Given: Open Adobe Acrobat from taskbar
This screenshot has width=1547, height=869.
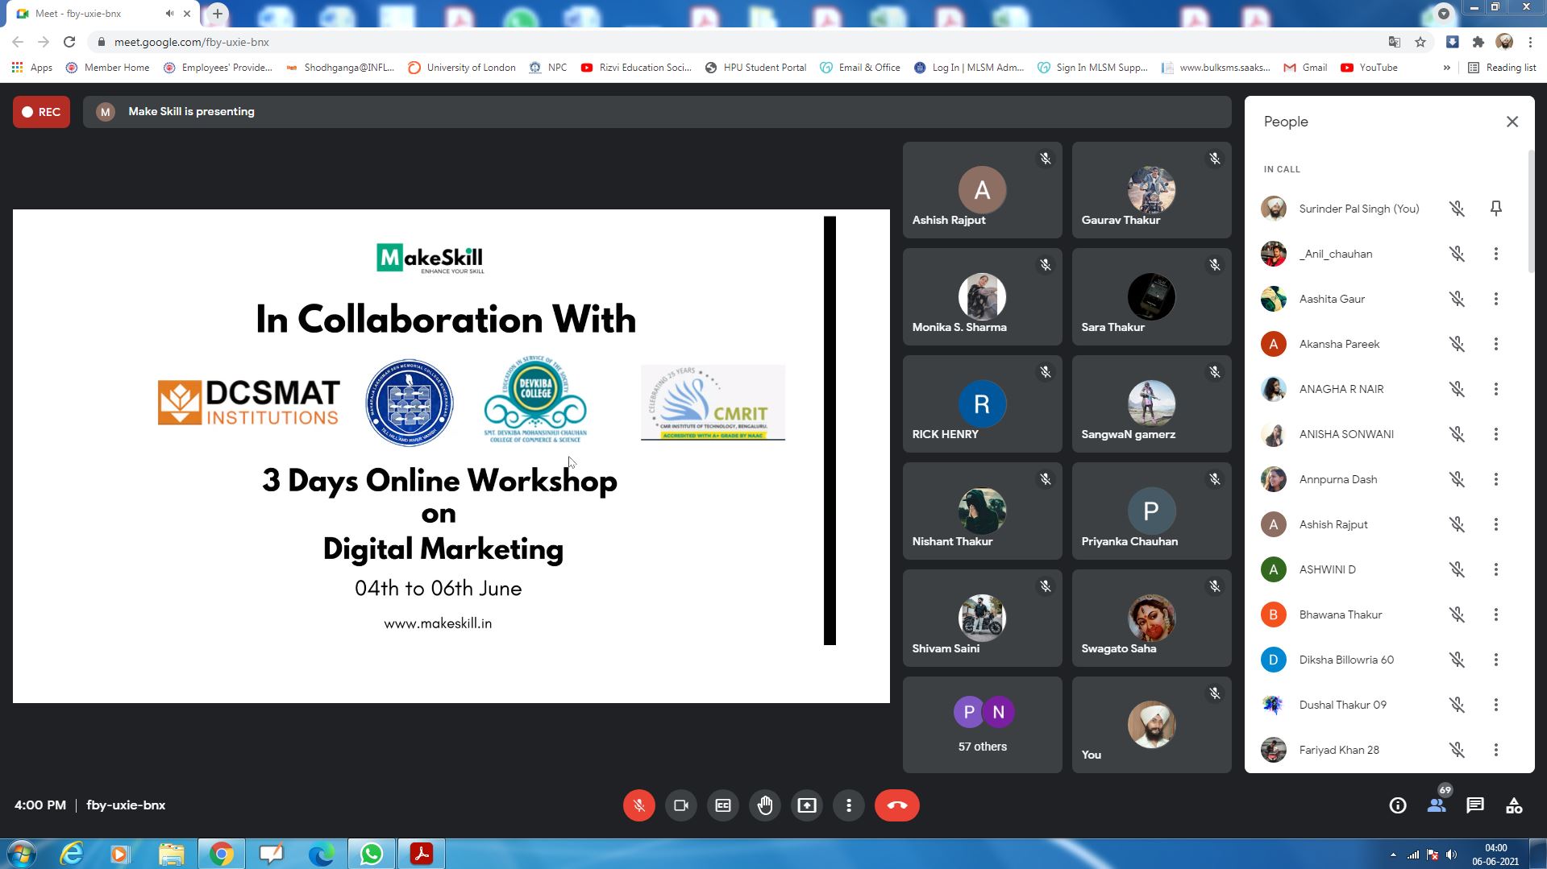Looking at the screenshot, I should coord(421,854).
